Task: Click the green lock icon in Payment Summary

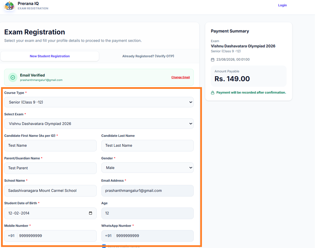Action: point(213,93)
